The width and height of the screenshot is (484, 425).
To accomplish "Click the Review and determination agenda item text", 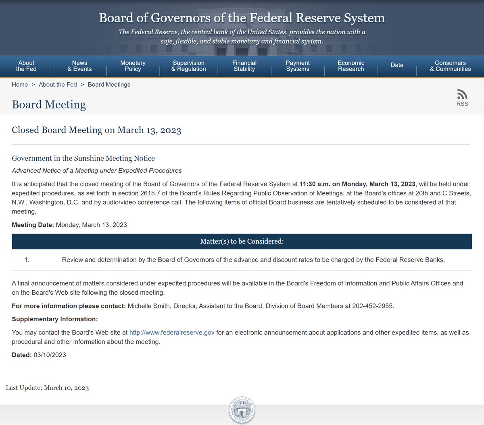I will pyautogui.click(x=253, y=260).
